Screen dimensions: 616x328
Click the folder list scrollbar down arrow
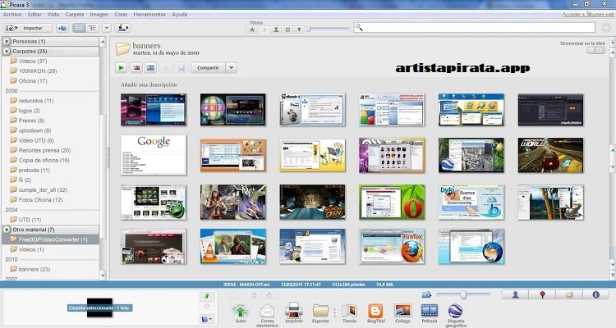(x=103, y=275)
